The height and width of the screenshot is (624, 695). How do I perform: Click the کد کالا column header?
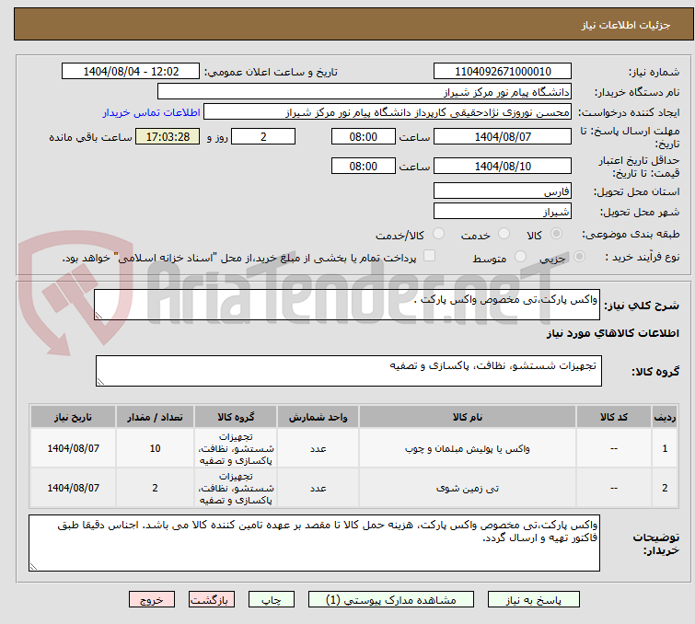pyautogui.click(x=614, y=417)
